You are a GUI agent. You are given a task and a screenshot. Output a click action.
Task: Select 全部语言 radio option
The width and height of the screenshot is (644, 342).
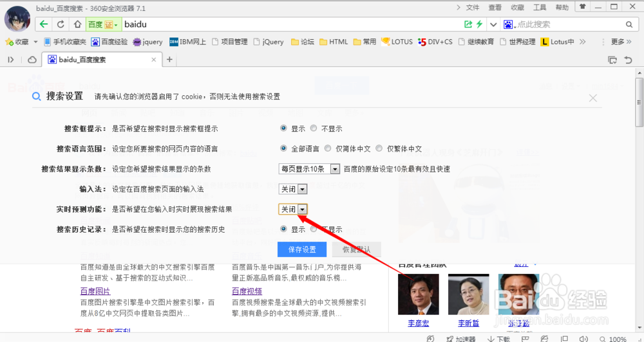click(283, 148)
